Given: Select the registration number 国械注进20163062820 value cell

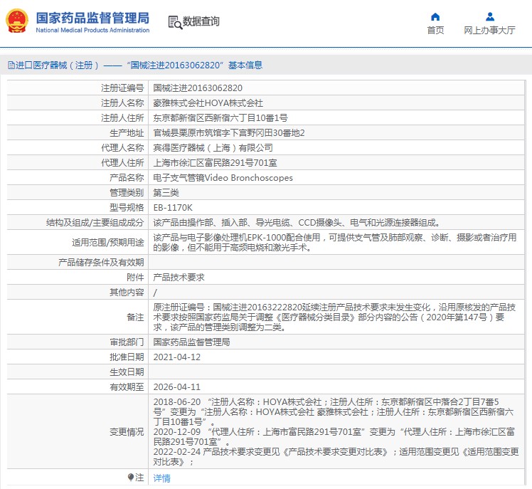Looking at the screenshot, I should [x=198, y=88].
